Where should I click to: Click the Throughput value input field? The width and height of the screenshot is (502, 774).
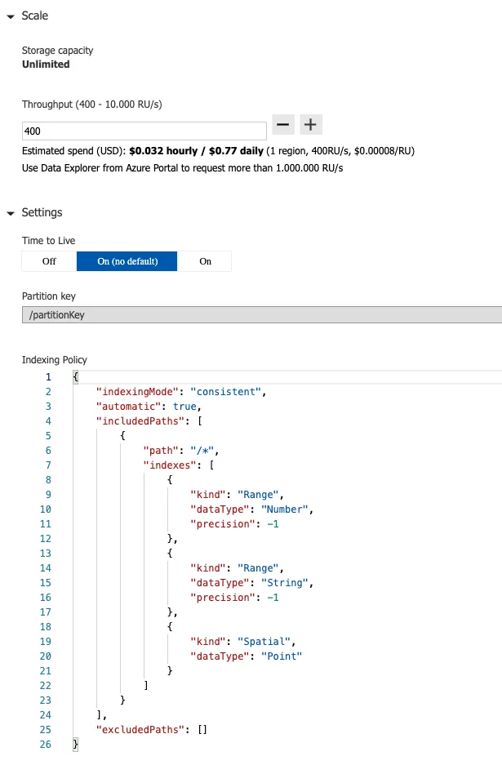[144, 131]
